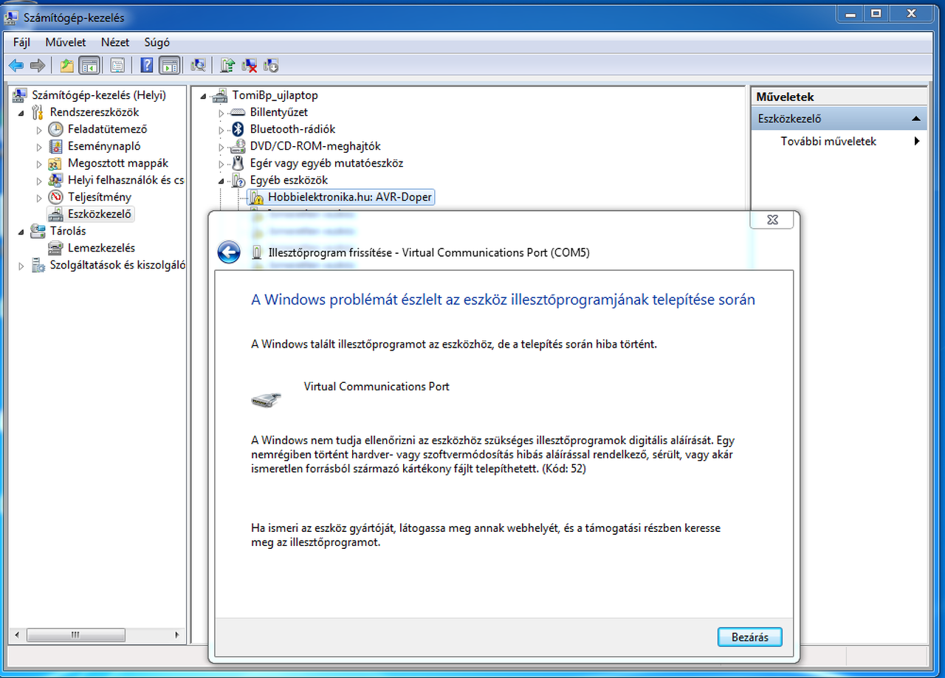Click the round blue back button in driver dialog
The height and width of the screenshot is (678, 945).
tap(229, 253)
